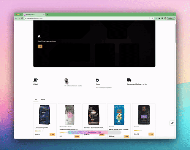190x150 pixels.
Task: Click the coffee cup feature icon
Action: point(35,80)
